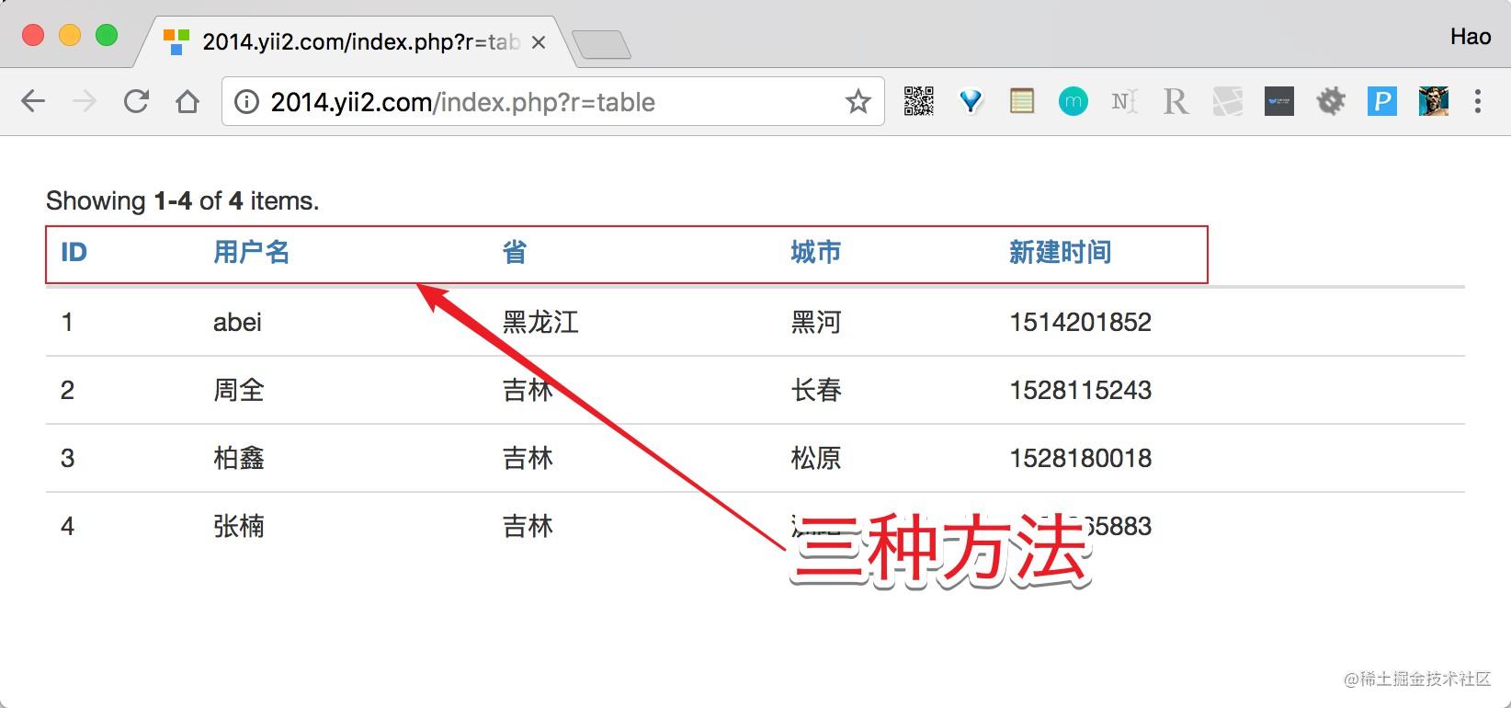The width and height of the screenshot is (1511, 708).
Task: Sort table by 城市 column
Action: pos(816,252)
